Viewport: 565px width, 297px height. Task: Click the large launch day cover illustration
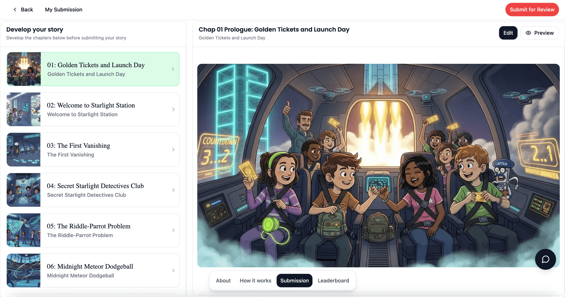[378, 165]
